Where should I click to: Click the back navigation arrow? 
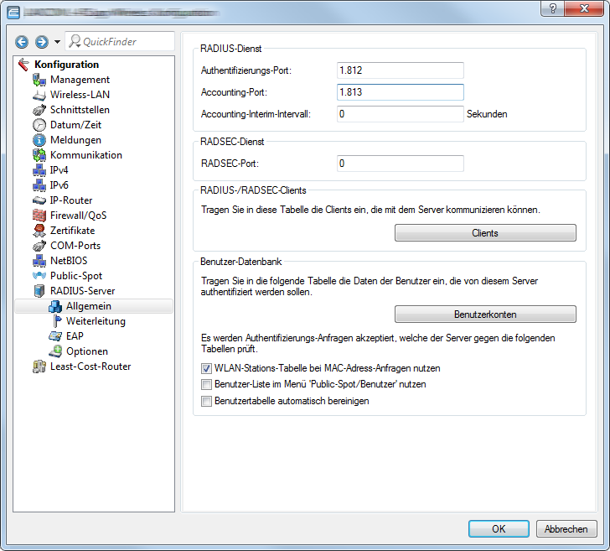[22, 42]
